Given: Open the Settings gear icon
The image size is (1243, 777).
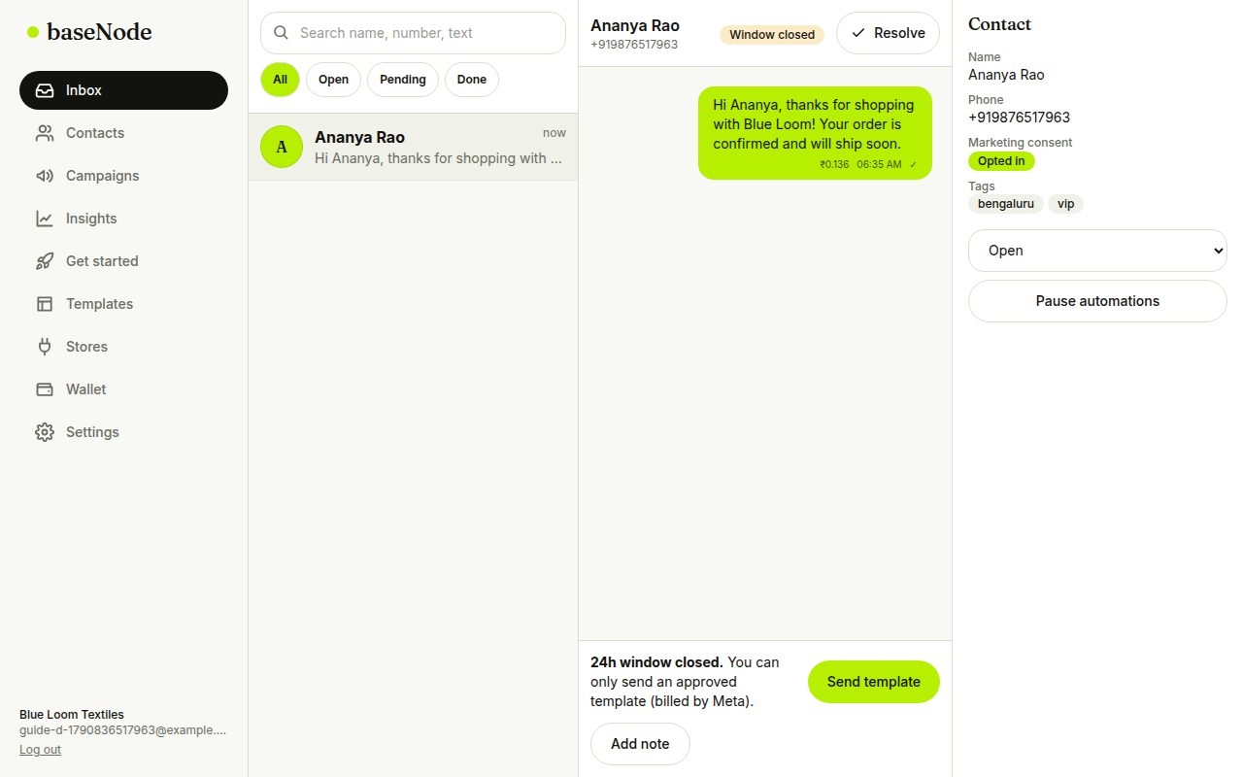Looking at the screenshot, I should pos(45,432).
